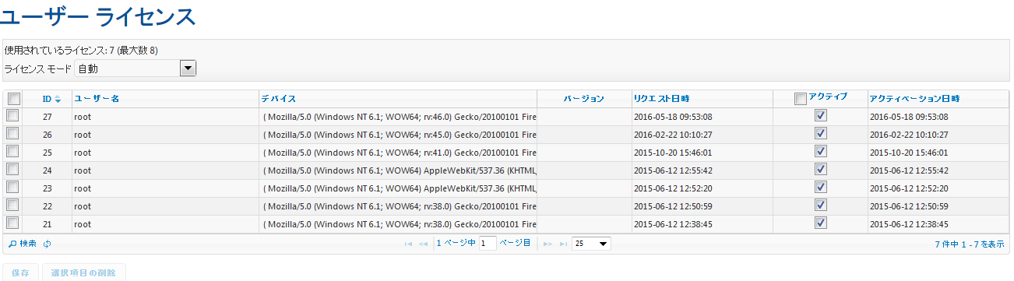Toggle the アクティブ header checkbox

point(800,99)
